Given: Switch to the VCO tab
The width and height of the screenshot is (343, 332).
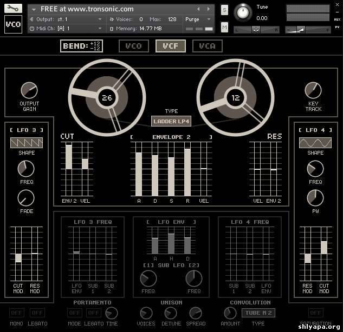Looking at the screenshot, I should pos(133,46).
